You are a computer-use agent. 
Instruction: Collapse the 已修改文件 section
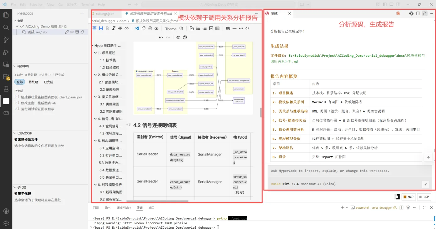(15, 133)
